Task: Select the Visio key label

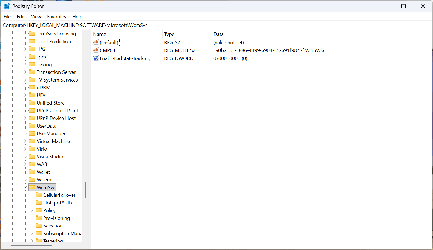Action: click(42, 149)
